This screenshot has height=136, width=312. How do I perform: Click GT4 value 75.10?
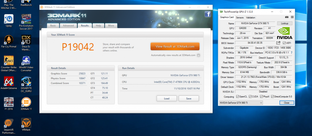click(x=105, y=88)
